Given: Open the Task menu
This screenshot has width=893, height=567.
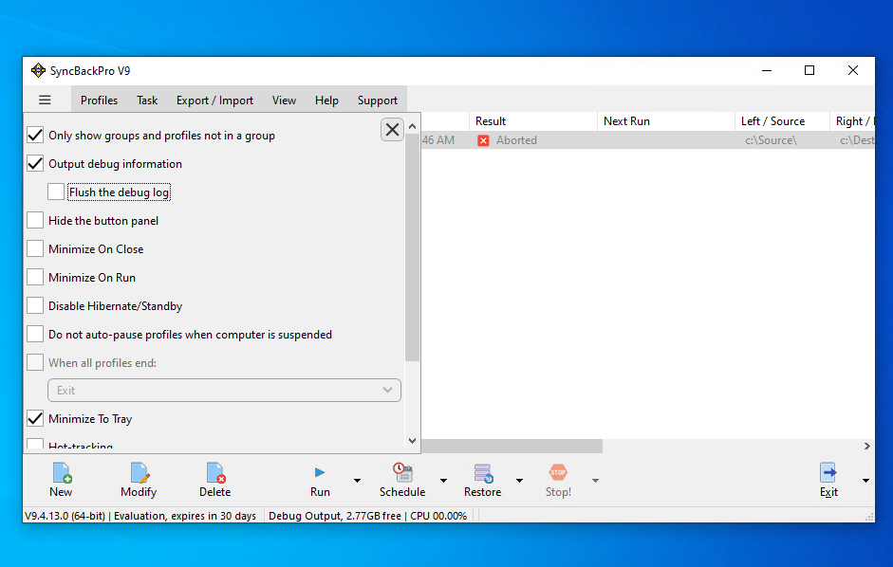Looking at the screenshot, I should [147, 101].
